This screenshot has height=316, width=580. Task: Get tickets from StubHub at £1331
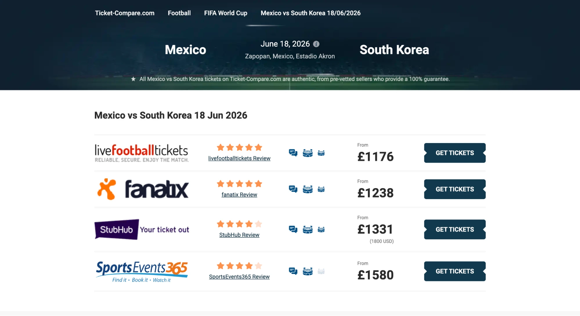[x=455, y=230]
